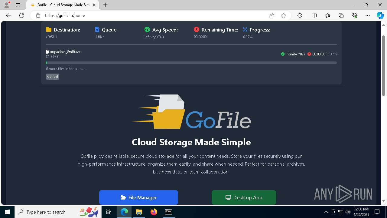Click the Progress percent icon
The height and width of the screenshot is (218, 387).
(245, 29)
